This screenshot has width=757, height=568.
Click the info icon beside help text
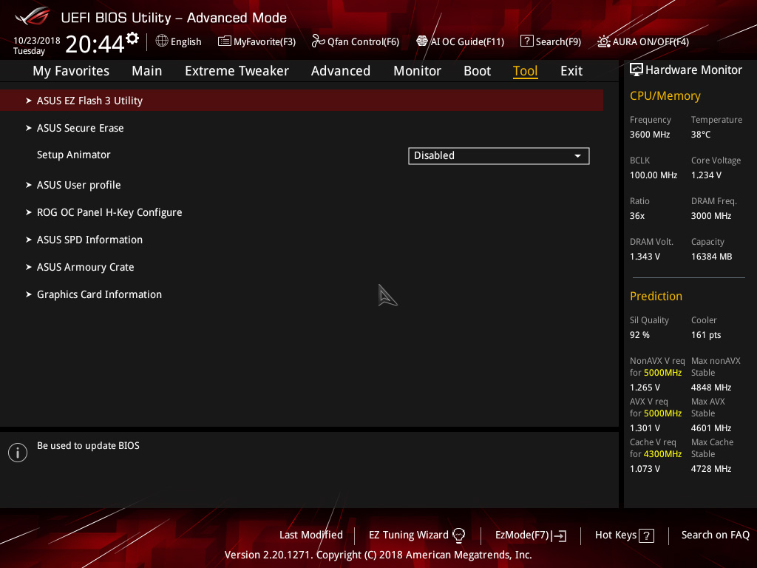point(18,453)
